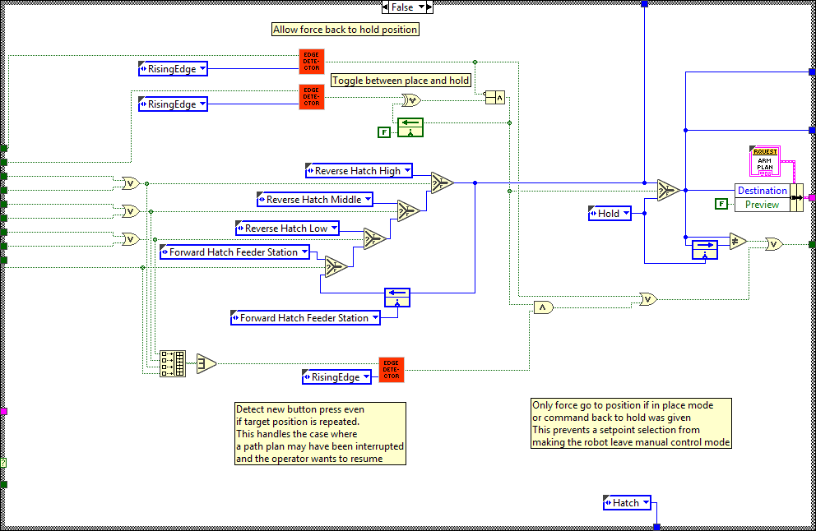
Task: Select the AND gate node
Action: [543, 307]
